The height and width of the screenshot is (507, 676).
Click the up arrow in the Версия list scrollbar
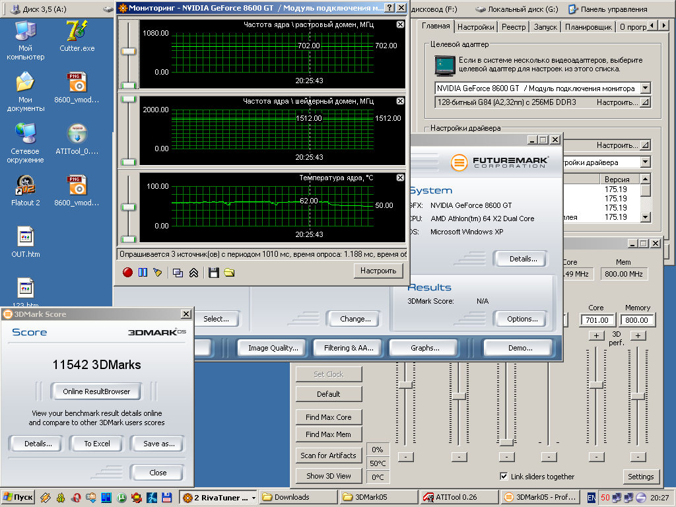coord(646,178)
